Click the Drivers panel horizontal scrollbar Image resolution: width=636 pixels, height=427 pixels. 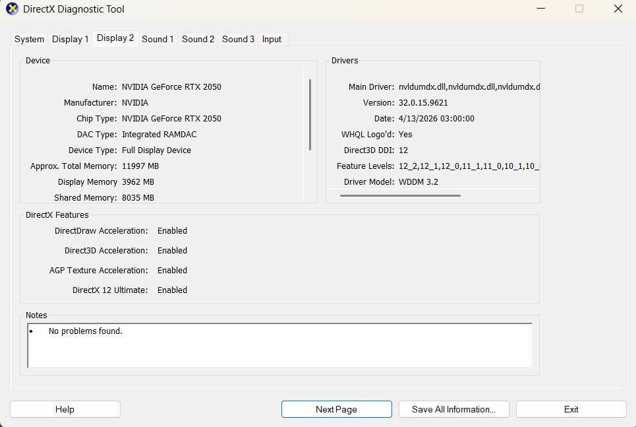[400, 195]
